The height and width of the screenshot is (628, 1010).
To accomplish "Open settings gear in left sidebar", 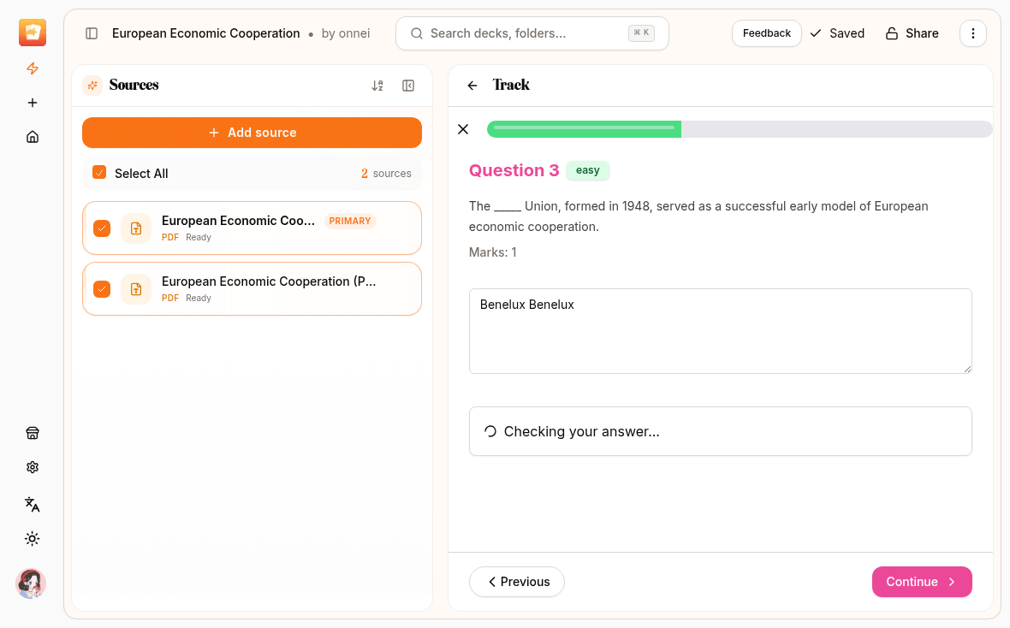I will point(33,467).
